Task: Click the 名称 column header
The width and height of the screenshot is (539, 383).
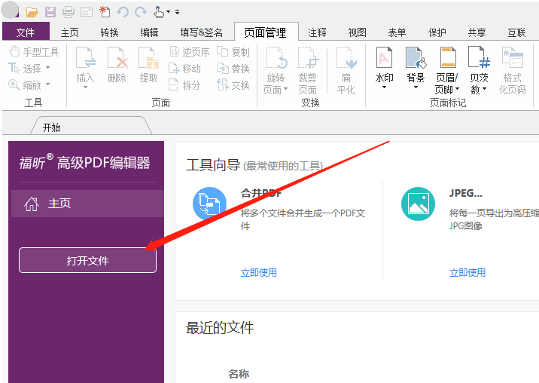Action: [239, 374]
